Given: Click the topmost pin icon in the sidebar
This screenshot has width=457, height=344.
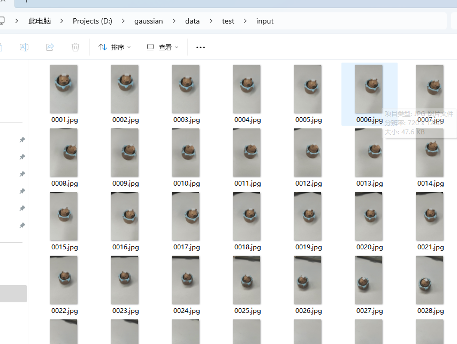Looking at the screenshot, I should [x=22, y=140].
